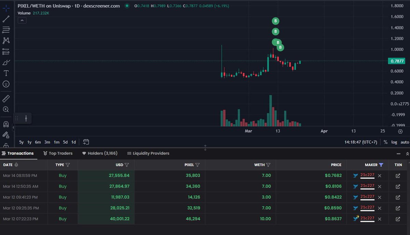Viewport: 410px width, 235px height.
Task: Switch to the Top Traders tab
Action: [58, 153]
